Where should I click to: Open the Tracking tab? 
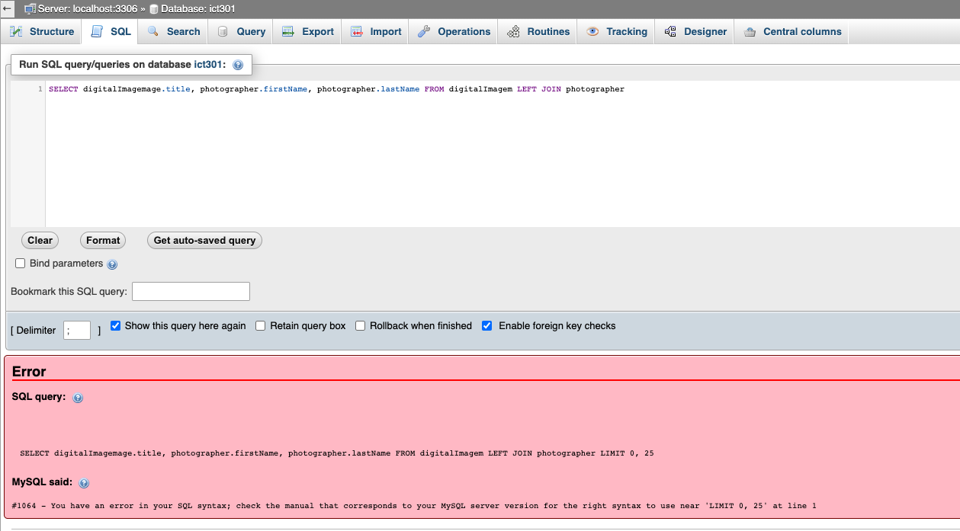coord(617,31)
